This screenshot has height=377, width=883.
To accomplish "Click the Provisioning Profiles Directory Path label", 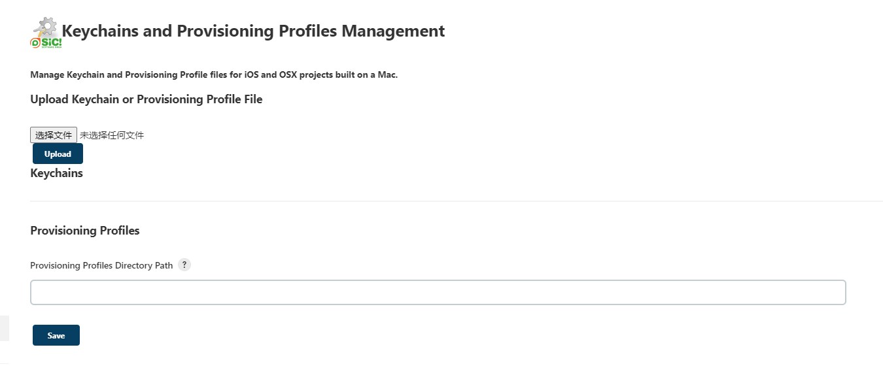I will pyautogui.click(x=101, y=266).
